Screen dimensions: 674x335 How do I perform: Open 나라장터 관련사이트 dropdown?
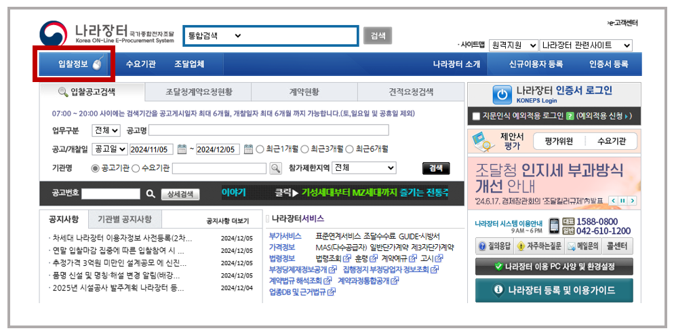click(586, 45)
